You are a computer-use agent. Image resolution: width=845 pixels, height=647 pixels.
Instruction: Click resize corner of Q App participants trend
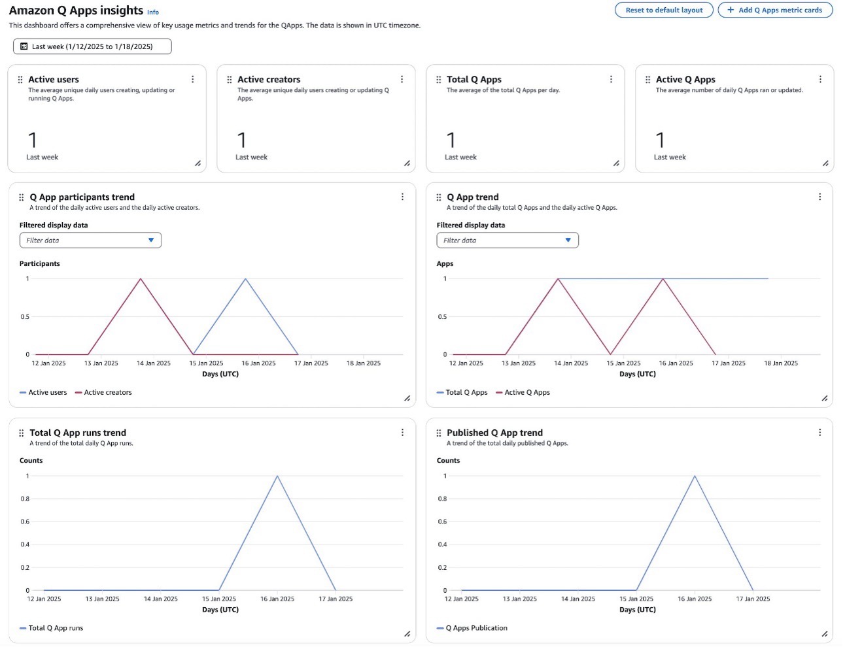(407, 398)
